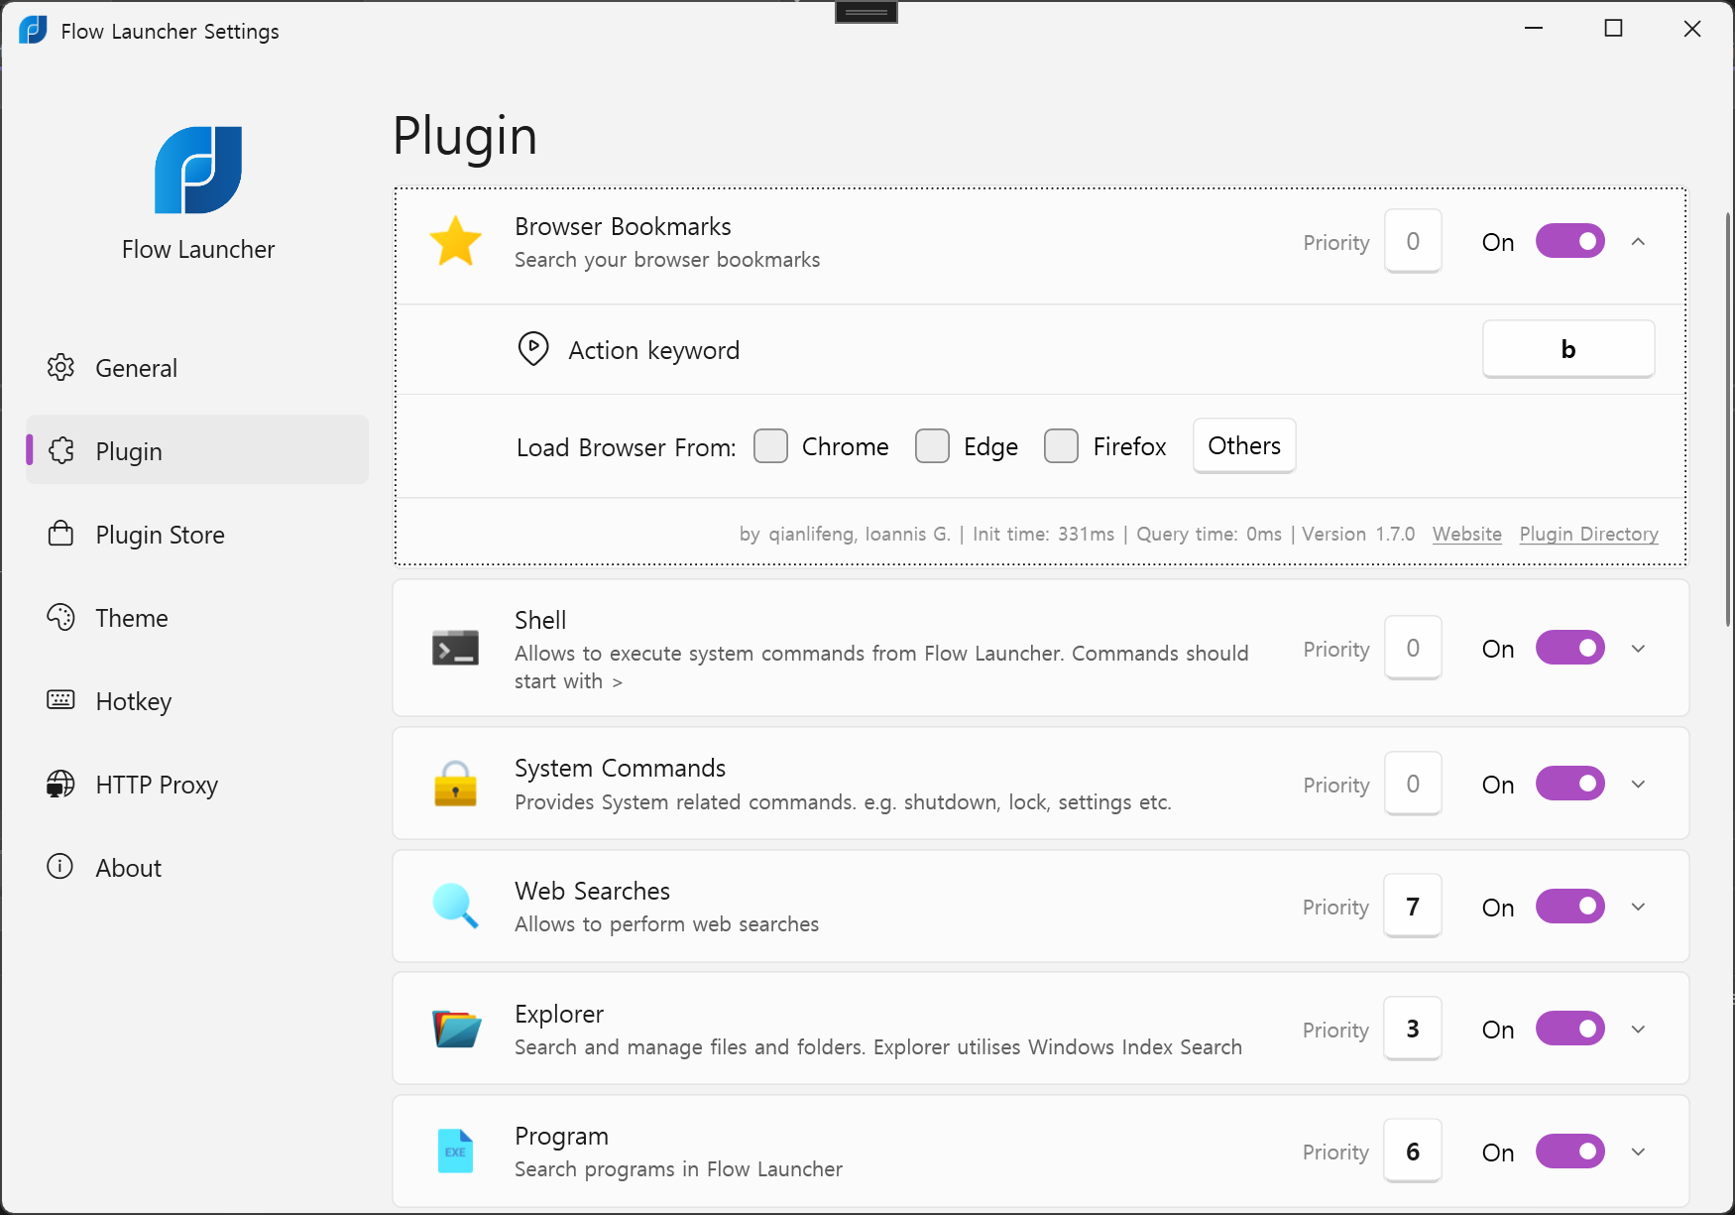Turn off the Browser Bookmarks plugin toggle

click(x=1570, y=241)
